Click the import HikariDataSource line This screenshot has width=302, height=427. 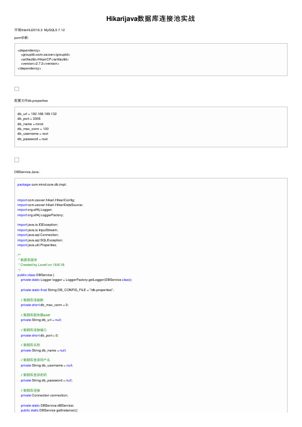pyautogui.click(x=50, y=205)
